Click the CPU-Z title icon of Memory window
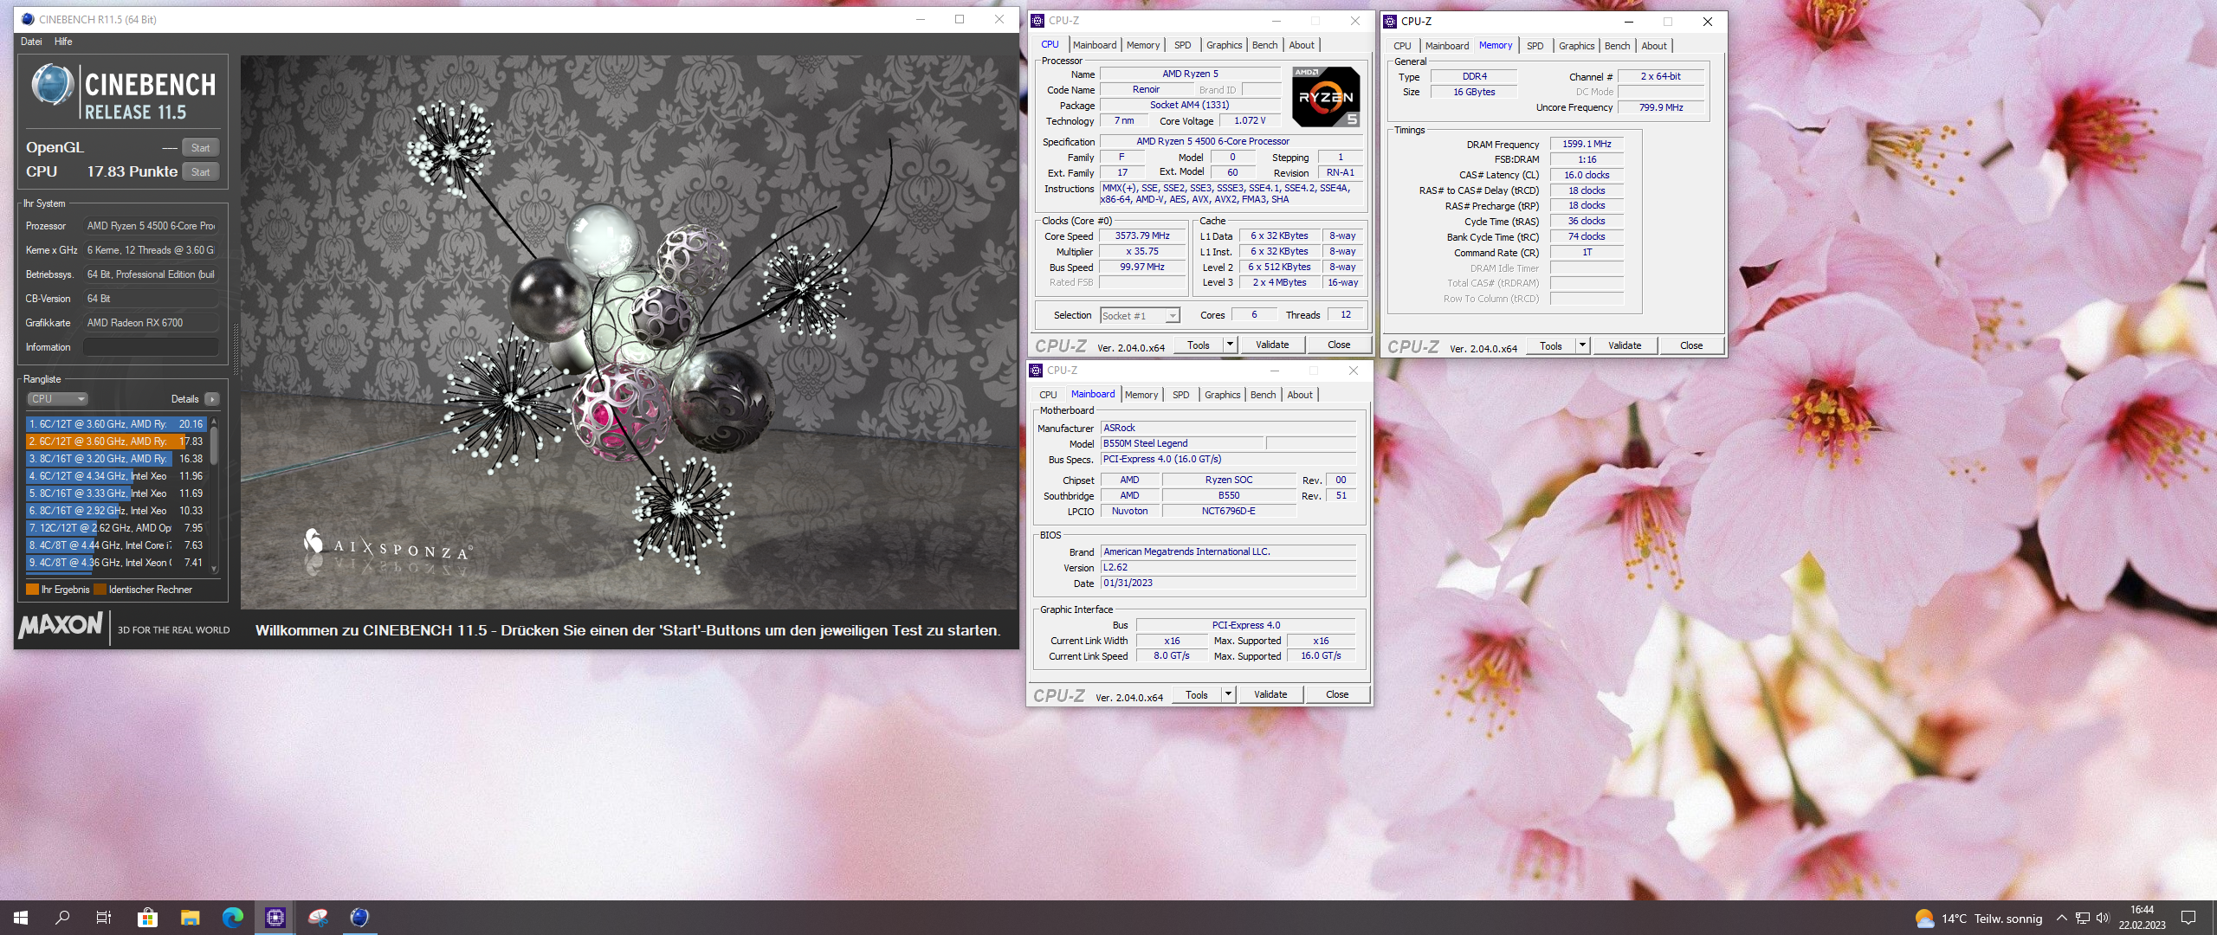2217x935 pixels. (x=1390, y=22)
